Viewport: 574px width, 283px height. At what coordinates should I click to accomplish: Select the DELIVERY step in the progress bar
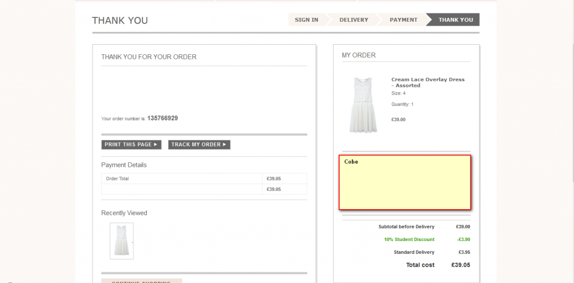[x=354, y=20]
